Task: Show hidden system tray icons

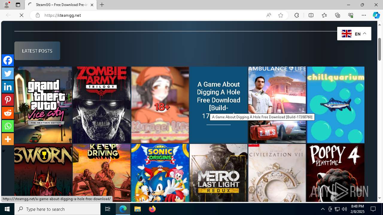Action: (x=323, y=209)
